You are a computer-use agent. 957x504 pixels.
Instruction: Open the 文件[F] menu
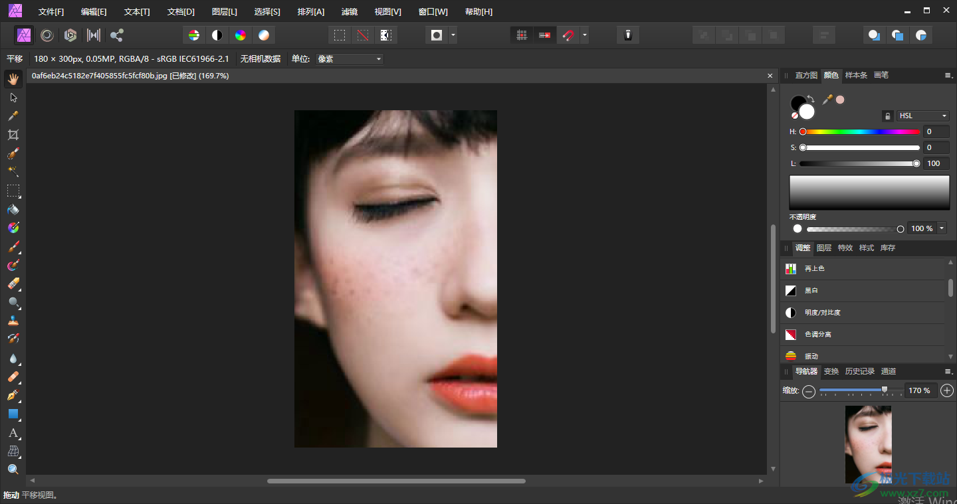click(x=51, y=12)
